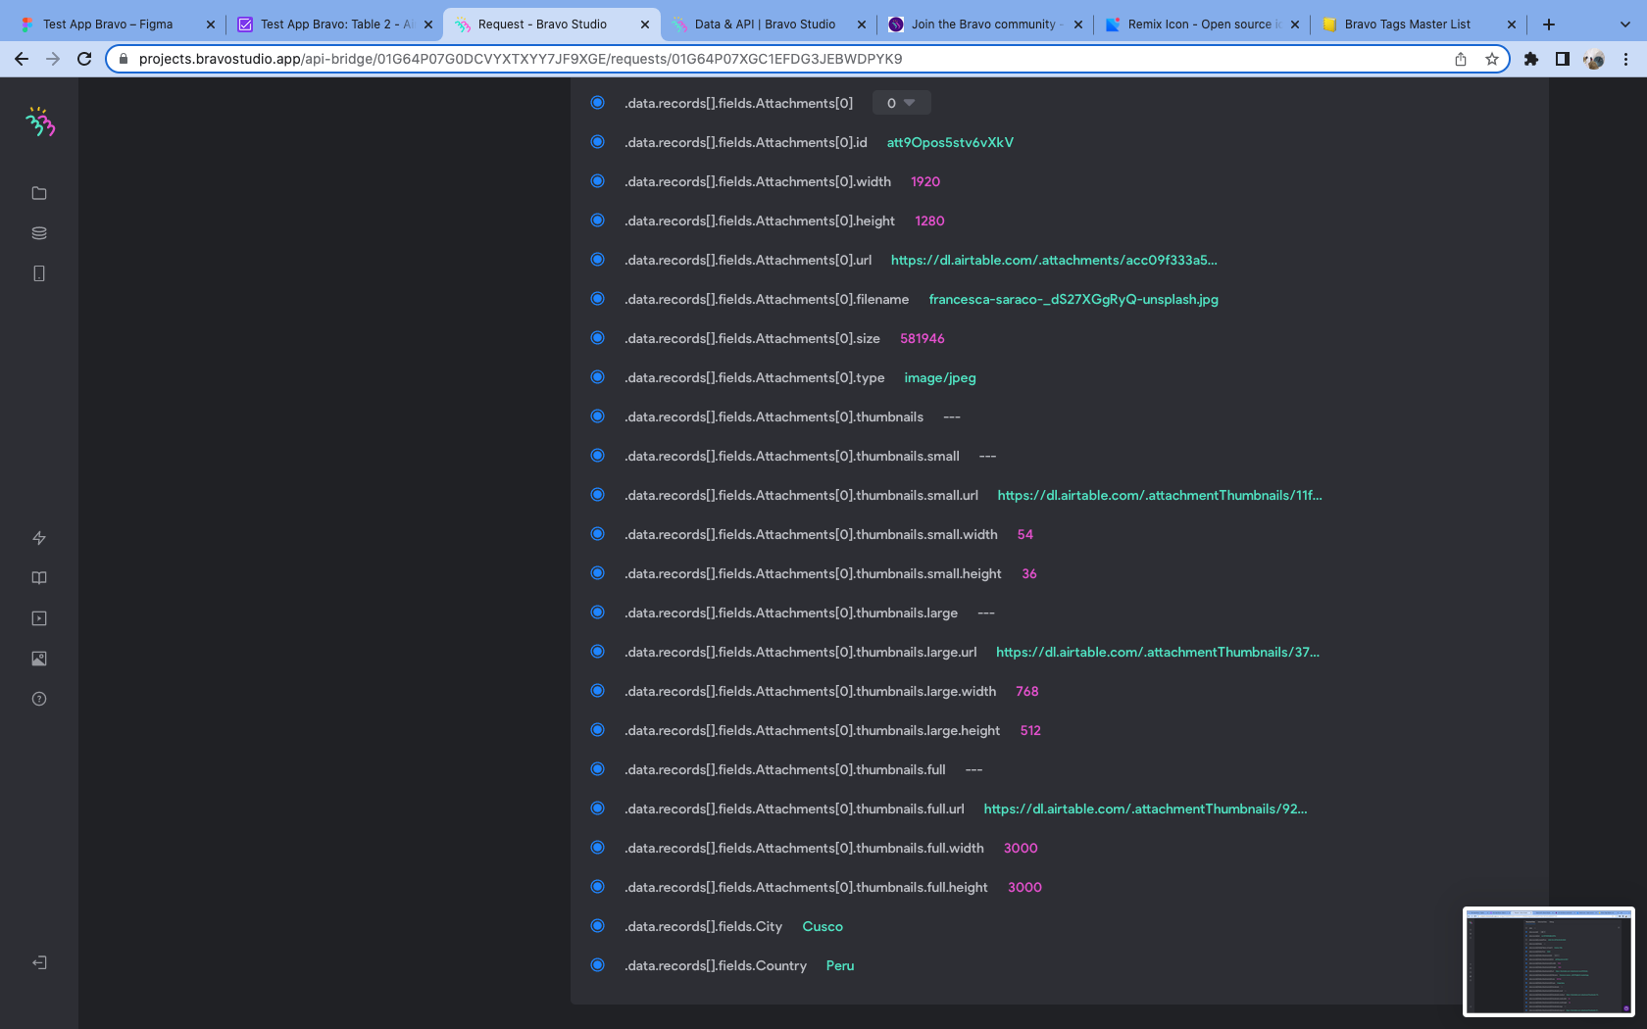The width and height of the screenshot is (1647, 1029).
Task: Click the filename value francesca-saraco jpg
Action: [x=1073, y=299]
